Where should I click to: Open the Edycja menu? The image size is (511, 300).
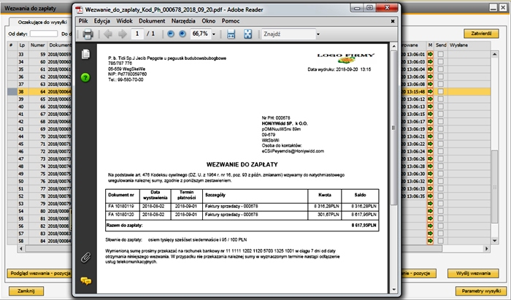101,21
